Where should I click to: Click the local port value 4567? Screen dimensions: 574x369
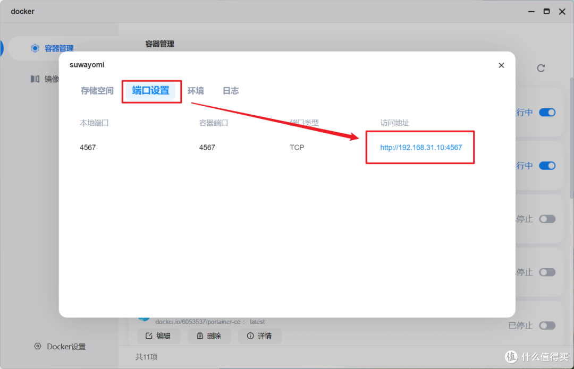click(x=88, y=148)
